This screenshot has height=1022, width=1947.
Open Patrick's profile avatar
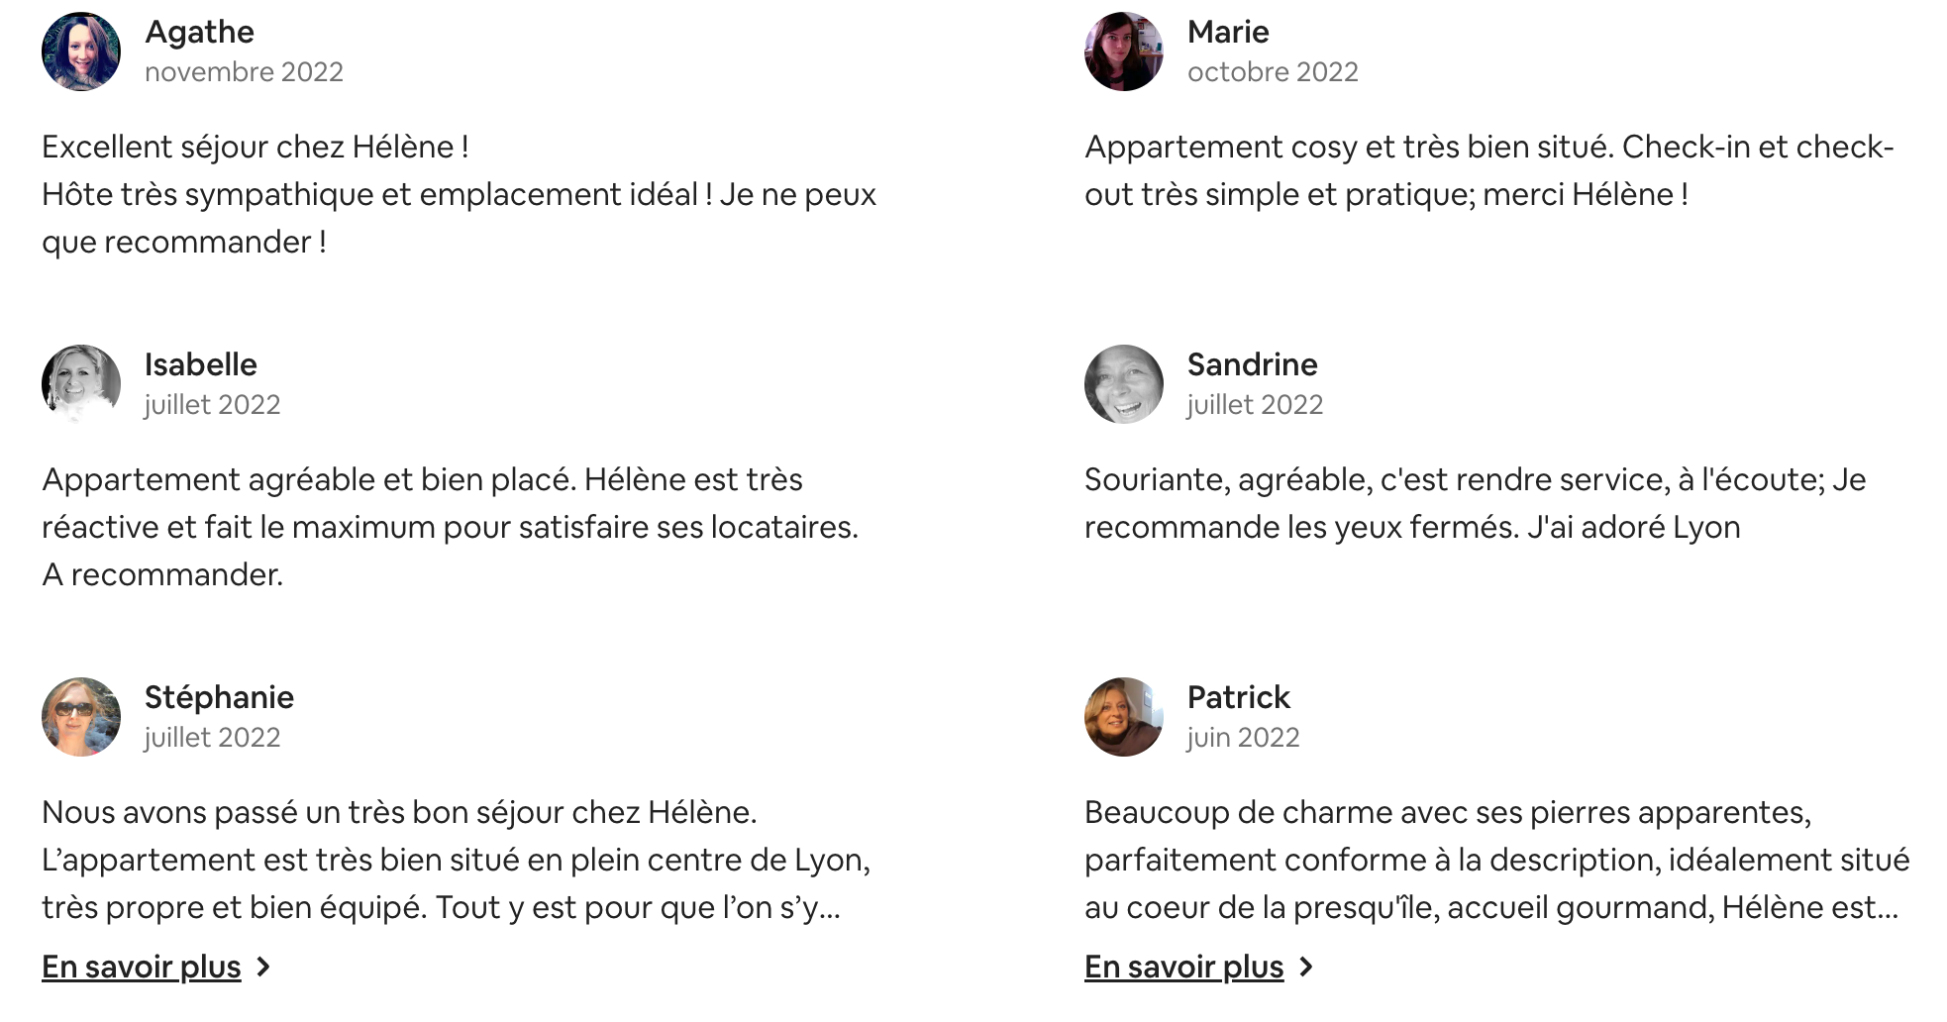pyautogui.click(x=1124, y=717)
